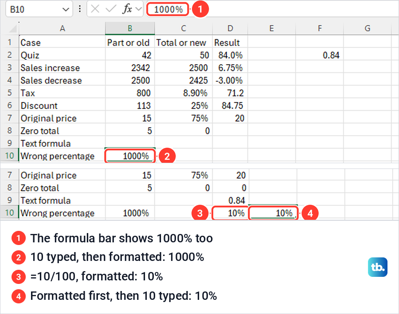Image resolution: width=399 pixels, height=314 pixels.
Task: Select 'Wrong percentage' in the upper sheet
Action: [62, 156]
